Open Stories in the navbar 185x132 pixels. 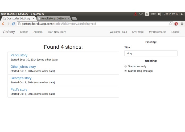[x=24, y=32]
